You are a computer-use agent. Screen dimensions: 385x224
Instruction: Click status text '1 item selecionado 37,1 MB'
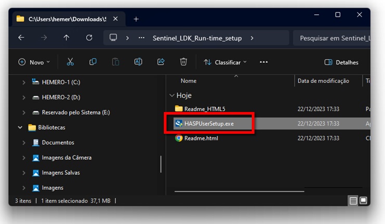[x=75, y=201]
